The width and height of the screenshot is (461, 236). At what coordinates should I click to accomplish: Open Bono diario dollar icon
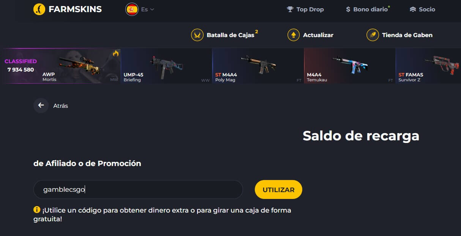coord(348,9)
